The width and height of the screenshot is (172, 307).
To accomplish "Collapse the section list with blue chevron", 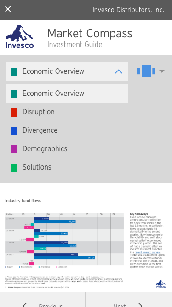I will click(x=119, y=71).
